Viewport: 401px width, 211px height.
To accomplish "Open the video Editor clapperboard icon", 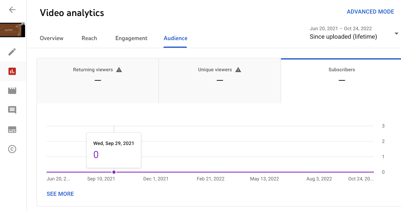I will click(12, 91).
